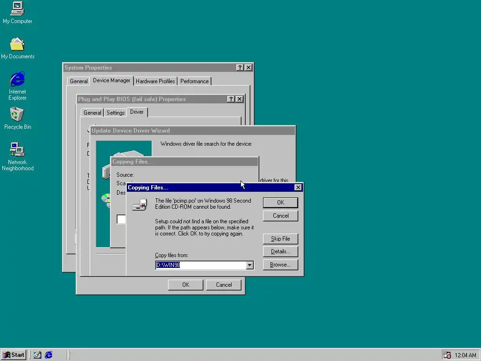Select the Recycle Bin desktop icon
Image resolution: width=481 pixels, height=361 pixels.
pyautogui.click(x=17, y=118)
